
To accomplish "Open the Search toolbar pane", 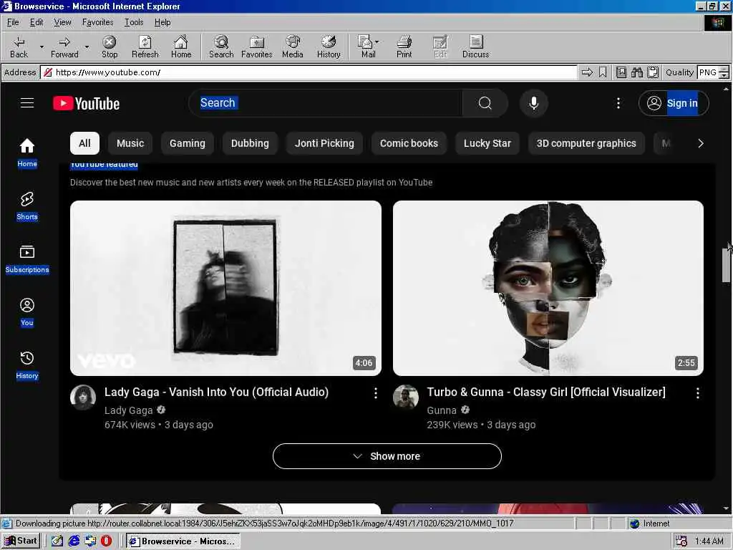I will [x=221, y=47].
